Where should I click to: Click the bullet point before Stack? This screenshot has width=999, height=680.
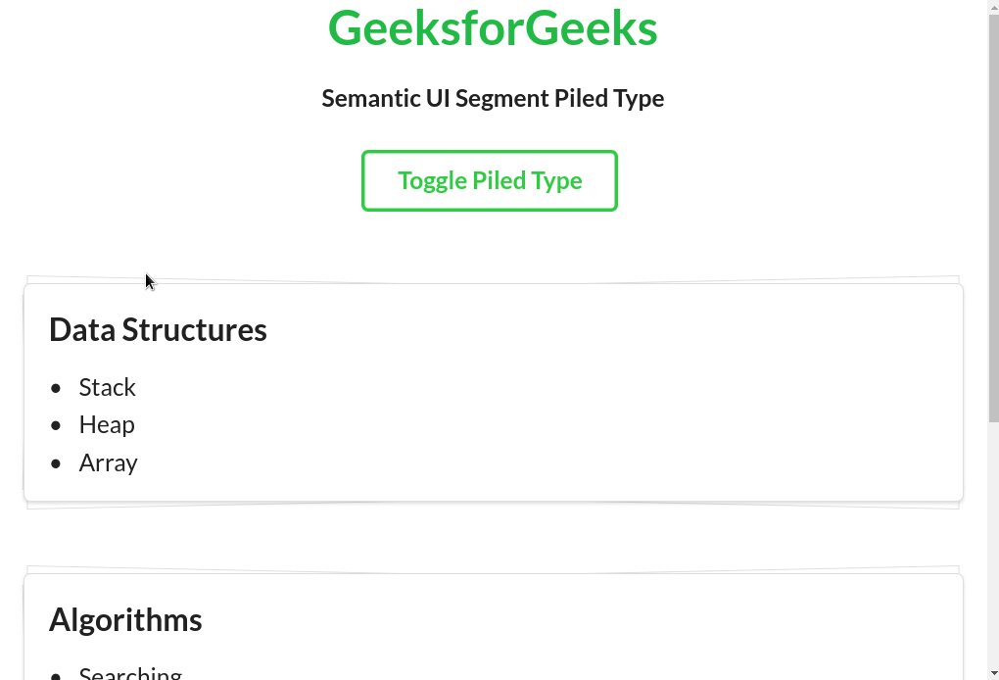[x=57, y=388]
